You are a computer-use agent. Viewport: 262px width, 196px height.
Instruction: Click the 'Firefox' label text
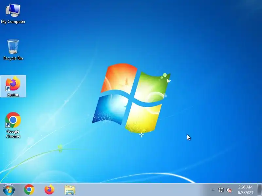coord(13,95)
